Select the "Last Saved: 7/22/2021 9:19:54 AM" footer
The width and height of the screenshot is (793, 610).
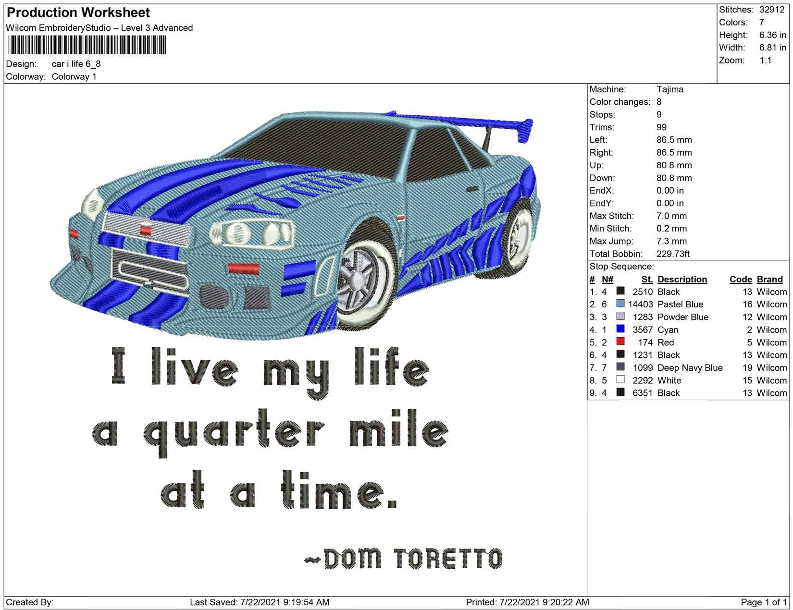(260, 602)
